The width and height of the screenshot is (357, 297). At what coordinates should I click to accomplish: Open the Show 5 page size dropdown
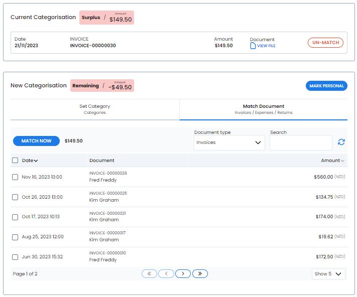(328, 274)
